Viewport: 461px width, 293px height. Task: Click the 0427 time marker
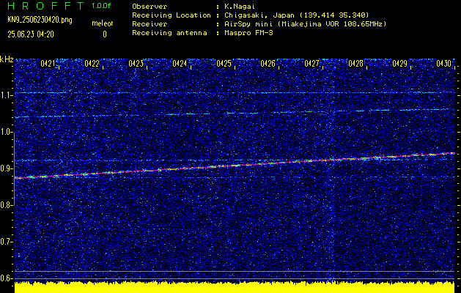pyautogui.click(x=311, y=63)
